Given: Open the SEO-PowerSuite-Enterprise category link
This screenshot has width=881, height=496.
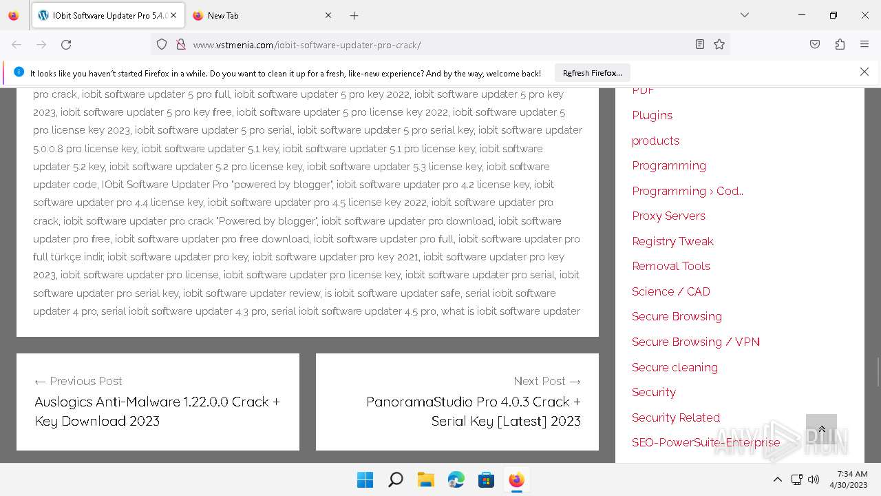Looking at the screenshot, I should [706, 442].
